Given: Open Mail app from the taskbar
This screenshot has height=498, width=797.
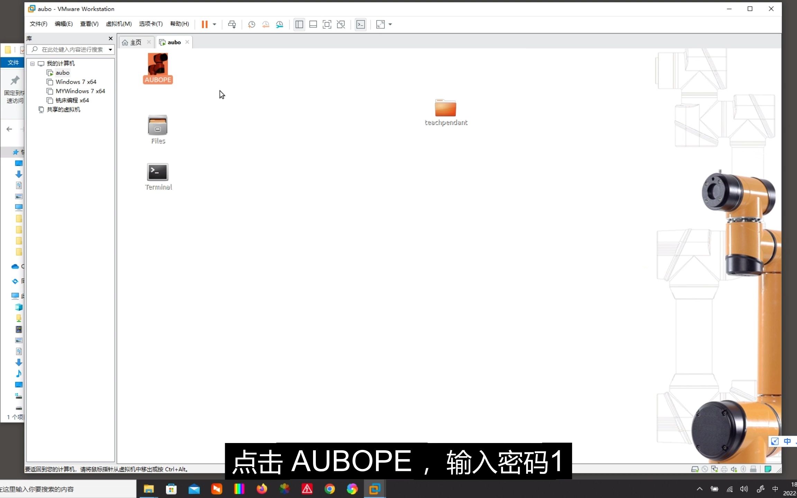Looking at the screenshot, I should pos(194,489).
